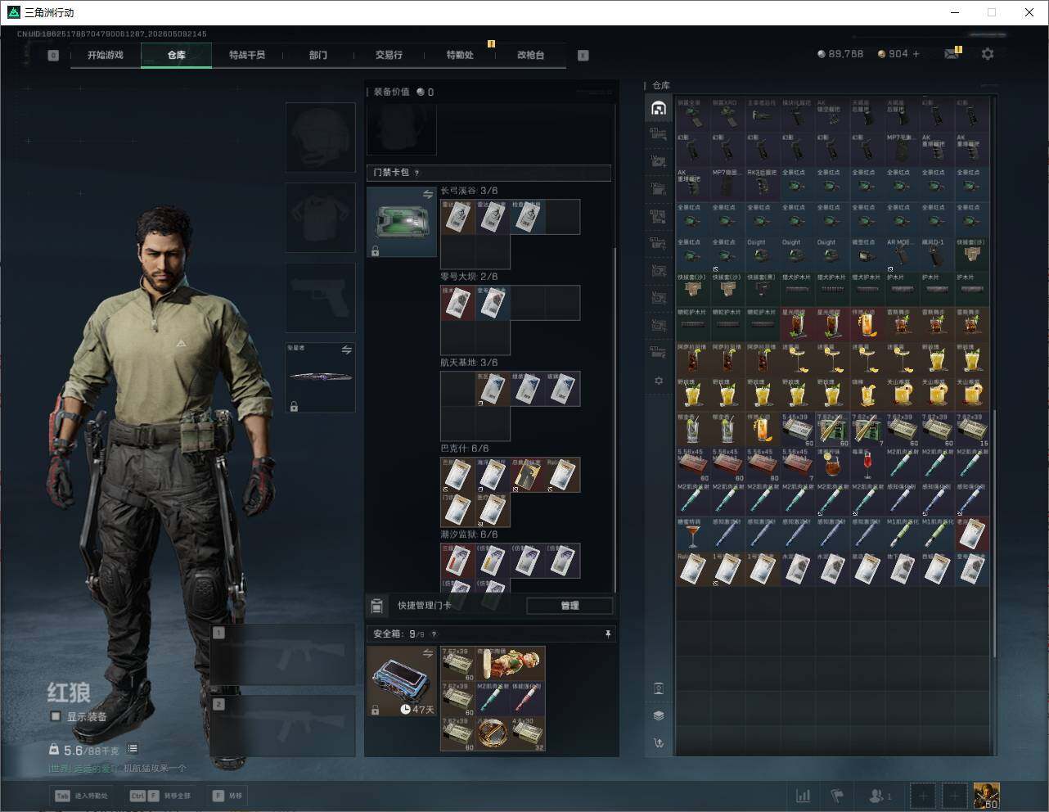Swap the safe box via its arrows icon

428,653
